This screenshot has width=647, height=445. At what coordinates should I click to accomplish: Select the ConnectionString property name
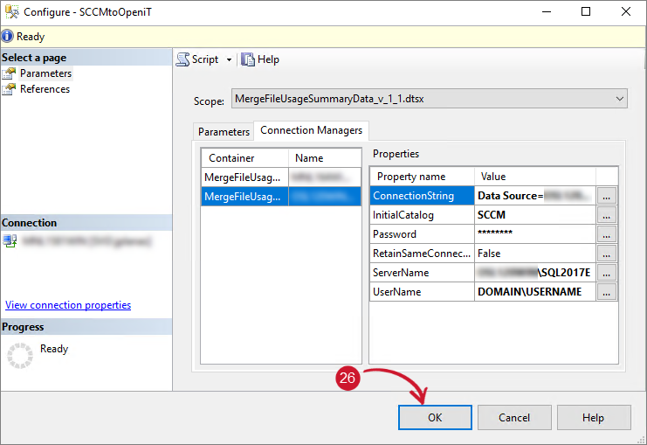[422, 196]
